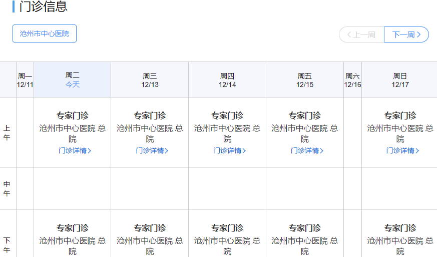
Task: Select the 周日 12/17 column header
Action: [x=400, y=80]
